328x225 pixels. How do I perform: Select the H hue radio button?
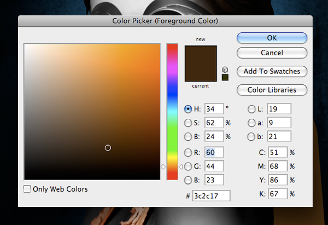tap(188, 109)
